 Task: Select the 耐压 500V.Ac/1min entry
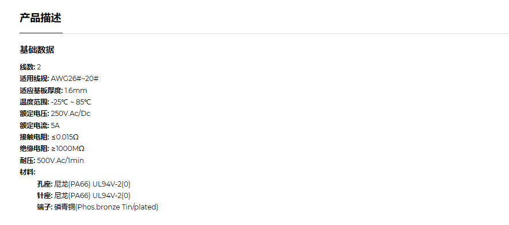[52, 160]
